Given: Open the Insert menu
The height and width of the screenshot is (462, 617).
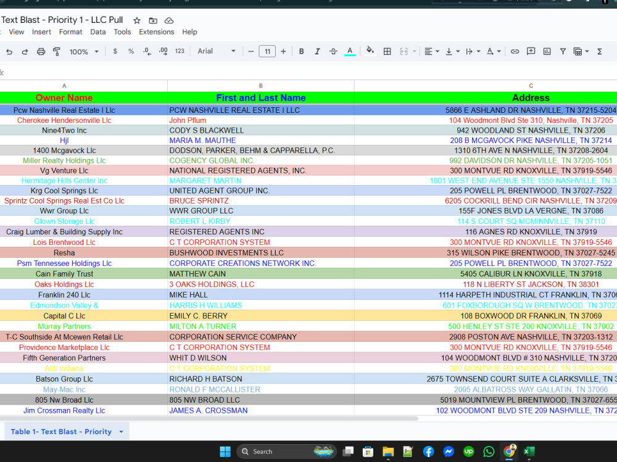Looking at the screenshot, I should (x=41, y=32).
